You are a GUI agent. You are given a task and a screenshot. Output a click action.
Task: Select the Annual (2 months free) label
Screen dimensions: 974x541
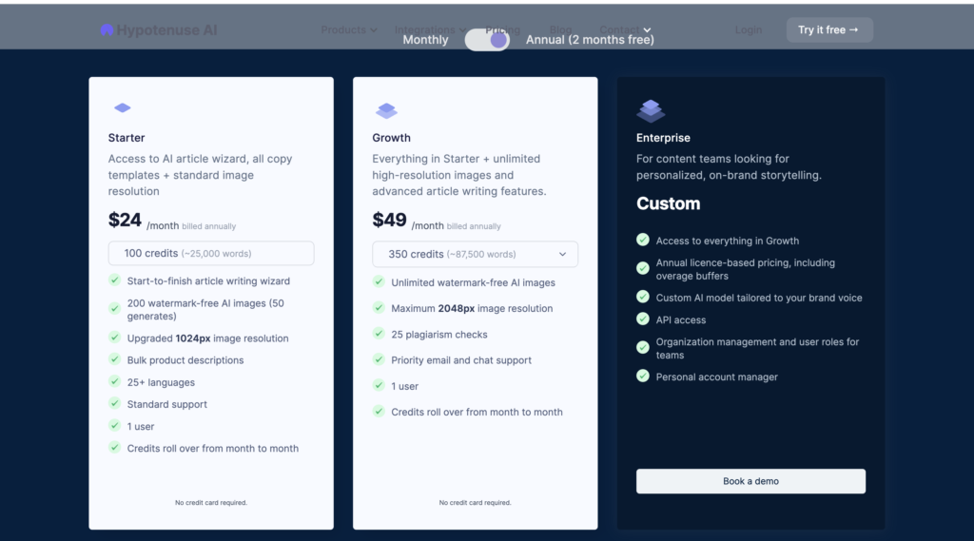point(590,40)
